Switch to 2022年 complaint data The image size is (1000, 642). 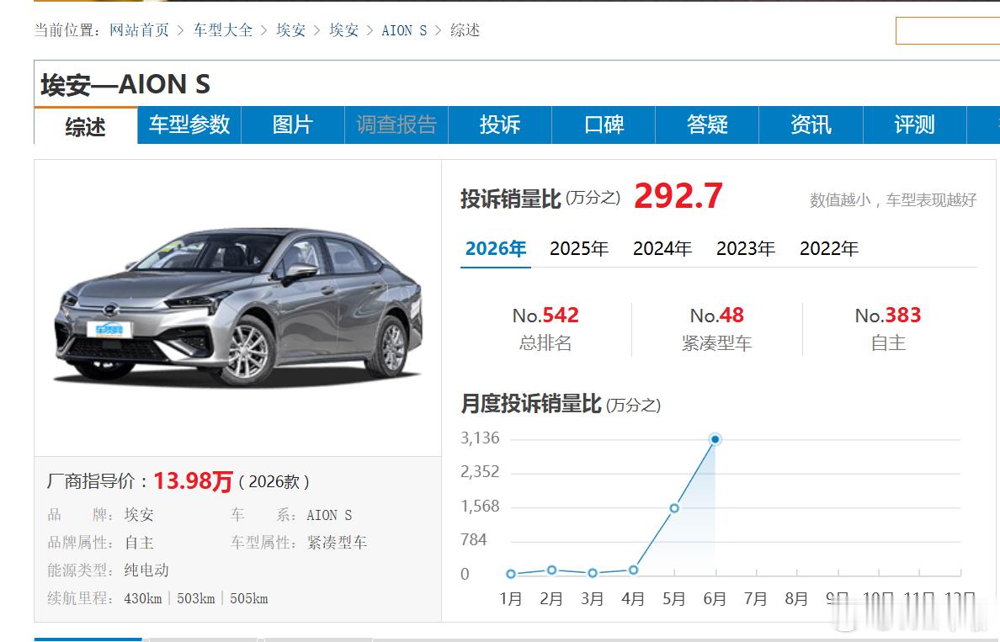[829, 249]
